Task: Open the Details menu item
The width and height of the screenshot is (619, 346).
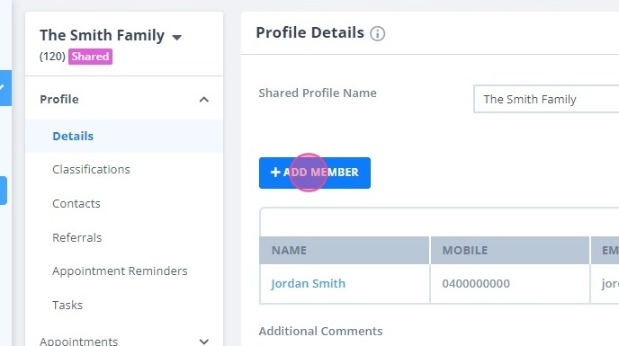Action: click(x=73, y=136)
